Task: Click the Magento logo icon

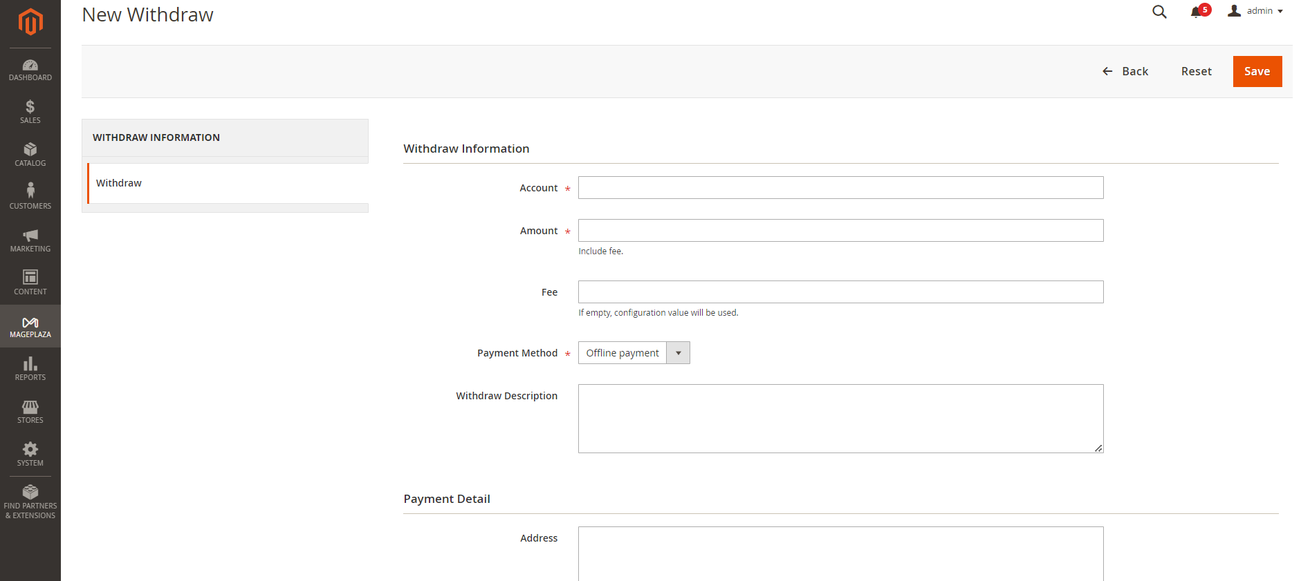Action: 30,21
